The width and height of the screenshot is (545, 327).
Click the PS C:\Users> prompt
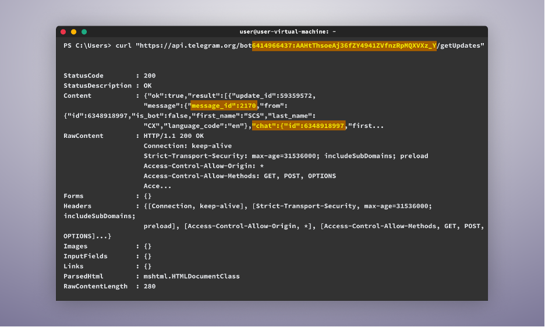tap(87, 45)
